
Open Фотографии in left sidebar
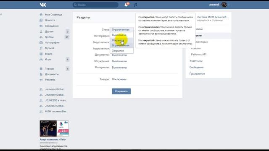(x=52, y=42)
